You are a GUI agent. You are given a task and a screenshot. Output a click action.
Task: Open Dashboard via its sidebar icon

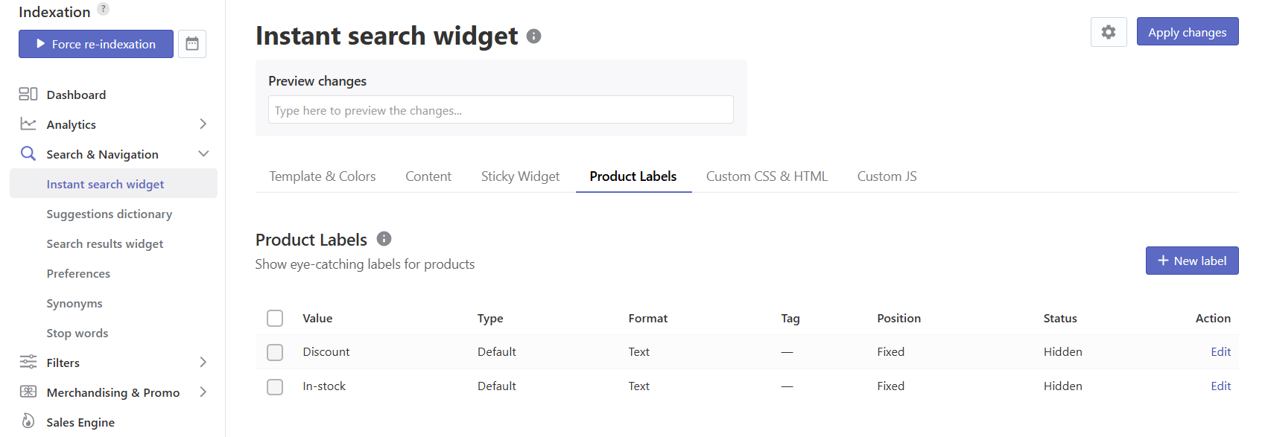pyautogui.click(x=28, y=94)
